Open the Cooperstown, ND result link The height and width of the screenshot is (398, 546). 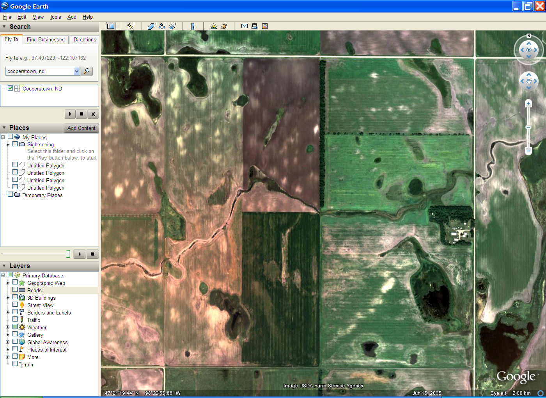(x=42, y=89)
